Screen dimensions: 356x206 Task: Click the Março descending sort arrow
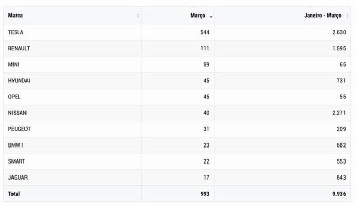coord(211,17)
